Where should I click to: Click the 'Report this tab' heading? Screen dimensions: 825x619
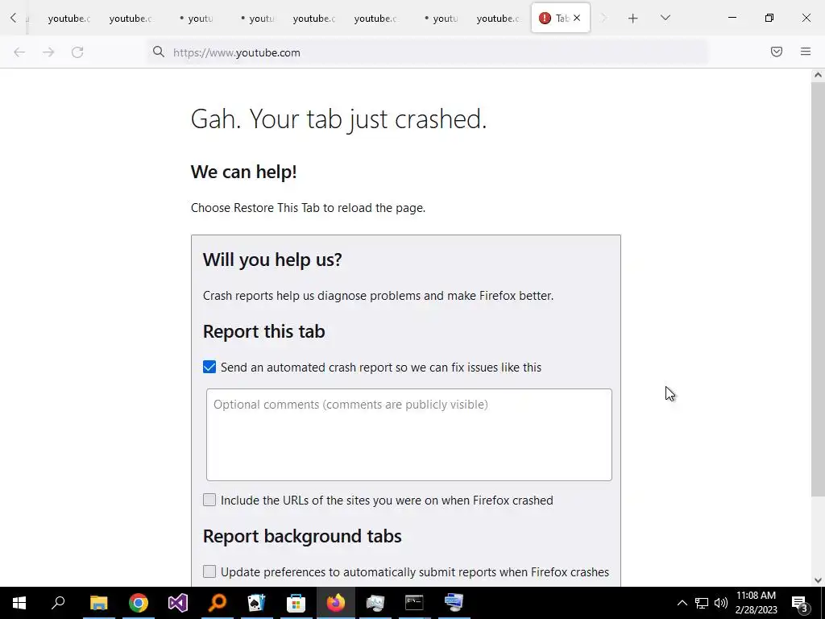263,331
